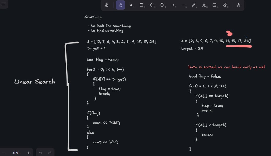Select the Text tool
271x156 pixels.
pyautogui.click(x=204, y=5)
